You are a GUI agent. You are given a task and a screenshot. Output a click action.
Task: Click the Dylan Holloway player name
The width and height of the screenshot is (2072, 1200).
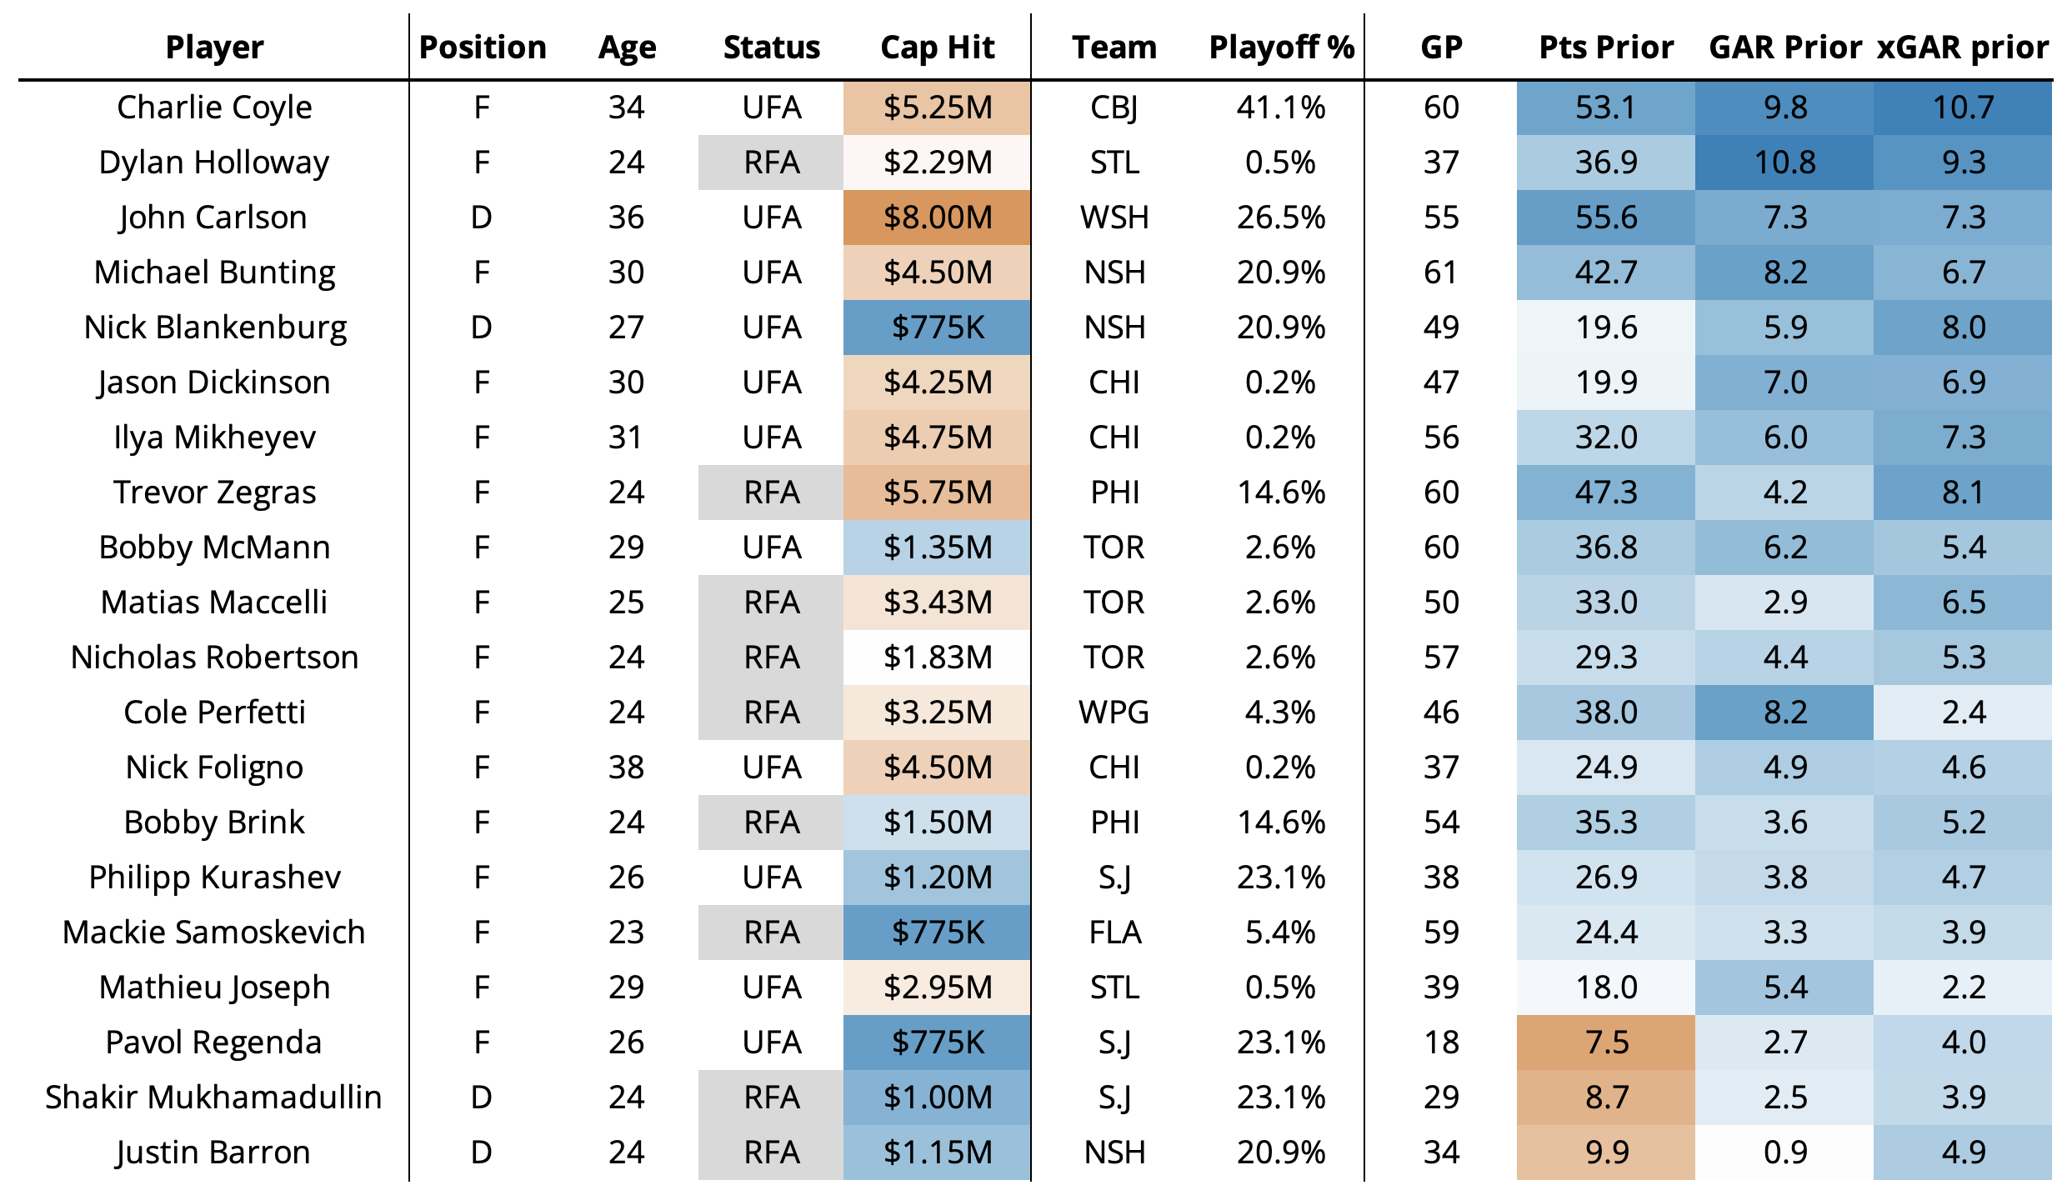click(214, 162)
